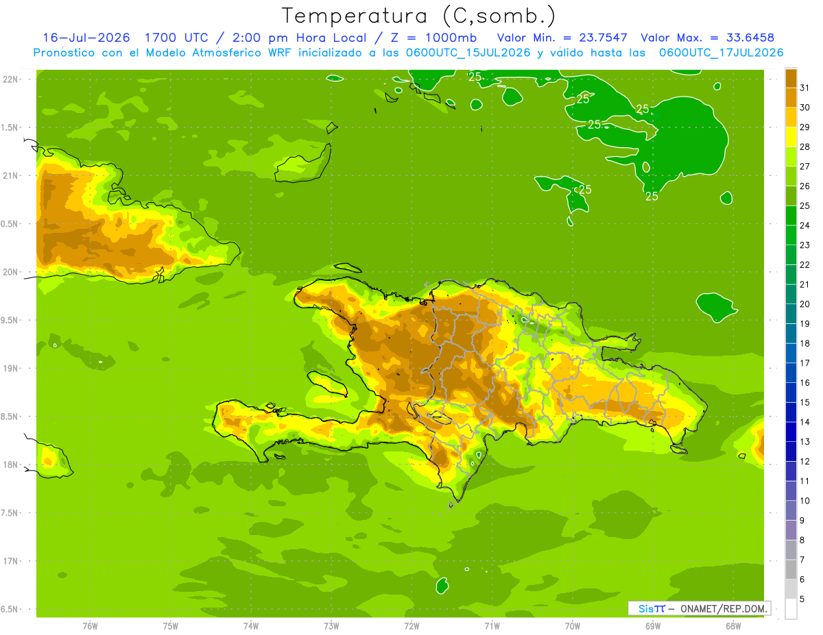Click the "1700 UTC" time label
The height and width of the screenshot is (635, 823).
[177, 38]
